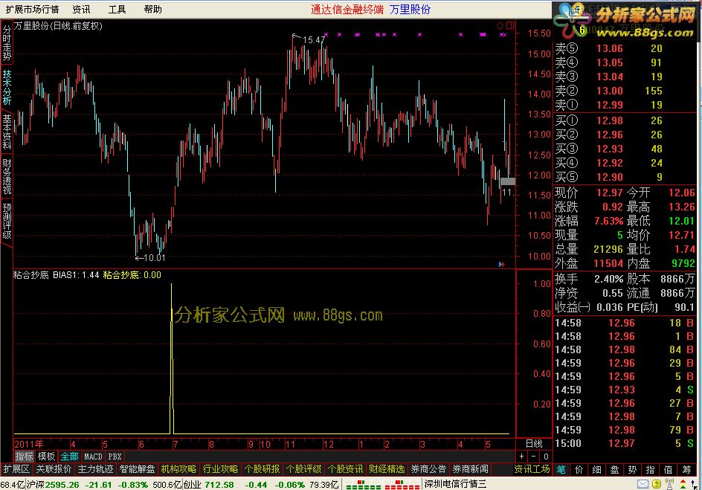The width and height of the screenshot is (702, 490).
Task: Click the diamond icon above the price axis
Action: 500,25
